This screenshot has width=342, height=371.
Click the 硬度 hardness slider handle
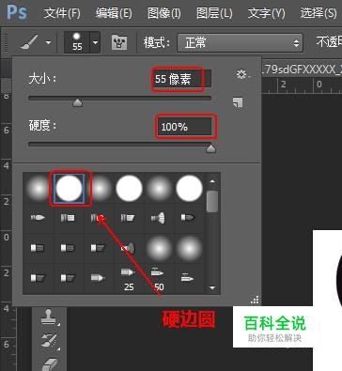coord(210,148)
